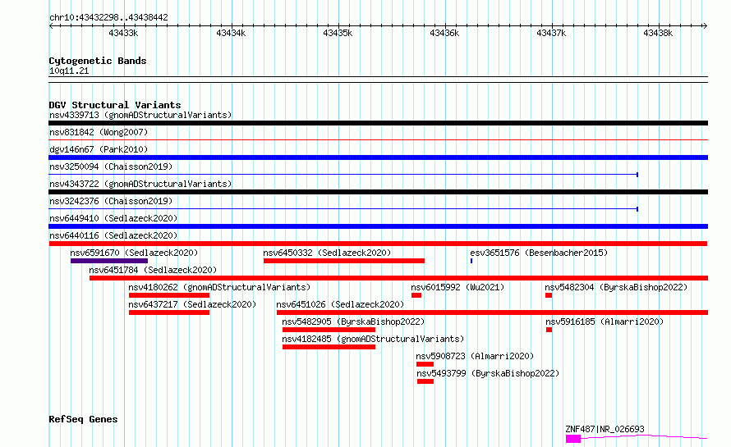The height and width of the screenshot is (447, 731).
Task: Open the nsv4343722 gnomADStructuralVariants label
Action: pos(140,184)
